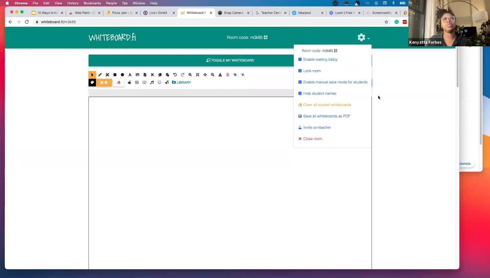Select Invite co-teacher from menu
Image resolution: width=490 pixels, height=278 pixels.
pyautogui.click(x=314, y=128)
